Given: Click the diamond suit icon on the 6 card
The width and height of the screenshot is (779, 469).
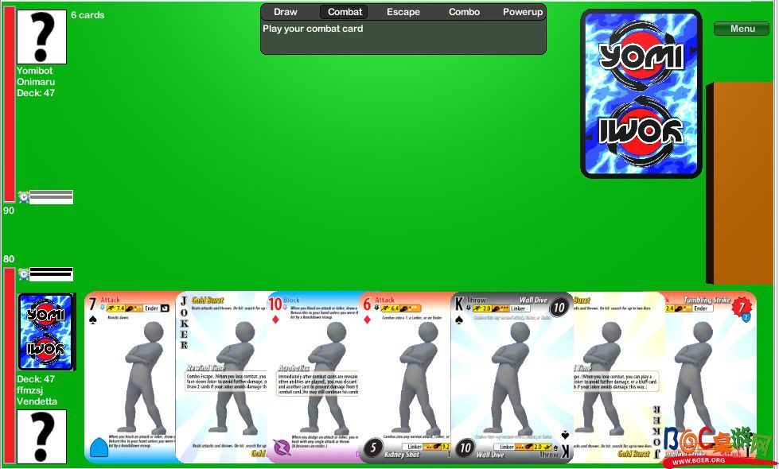Looking at the screenshot, I should tap(367, 319).
